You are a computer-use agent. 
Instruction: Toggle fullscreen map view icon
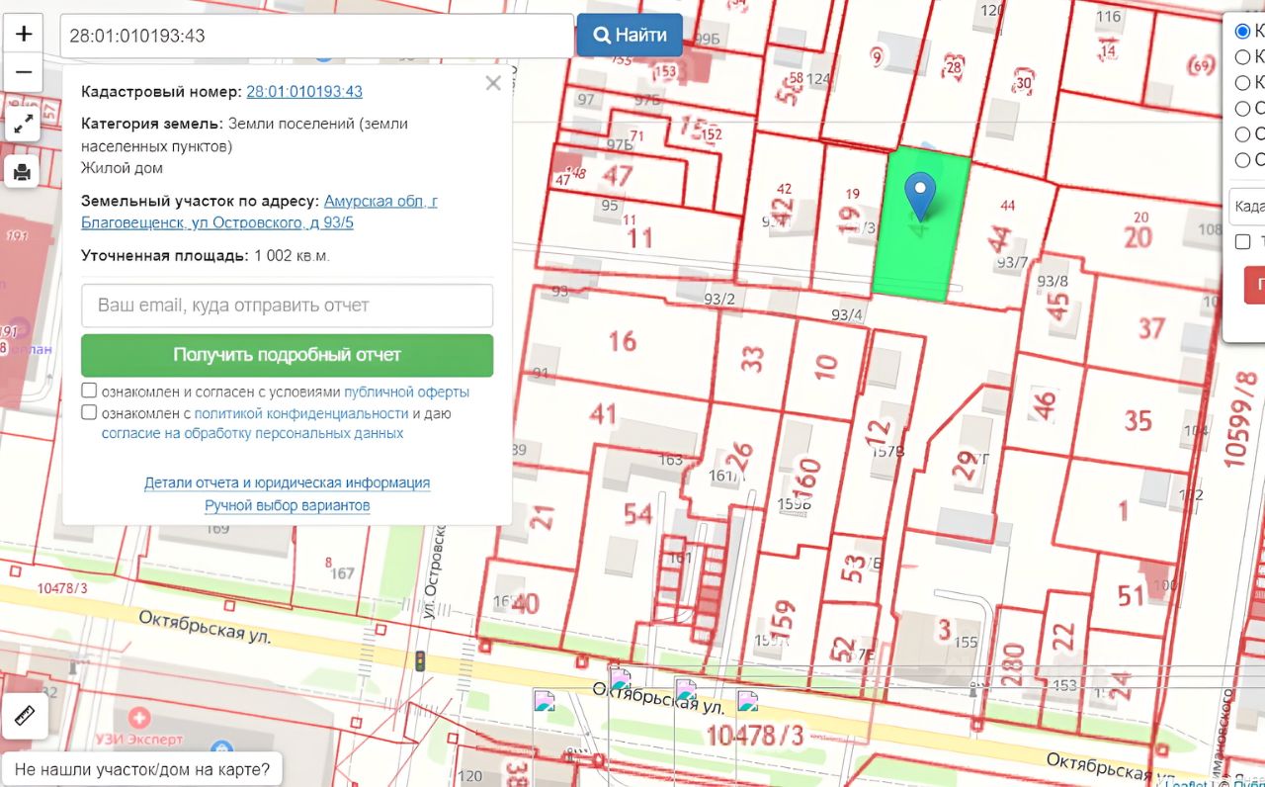click(x=24, y=124)
